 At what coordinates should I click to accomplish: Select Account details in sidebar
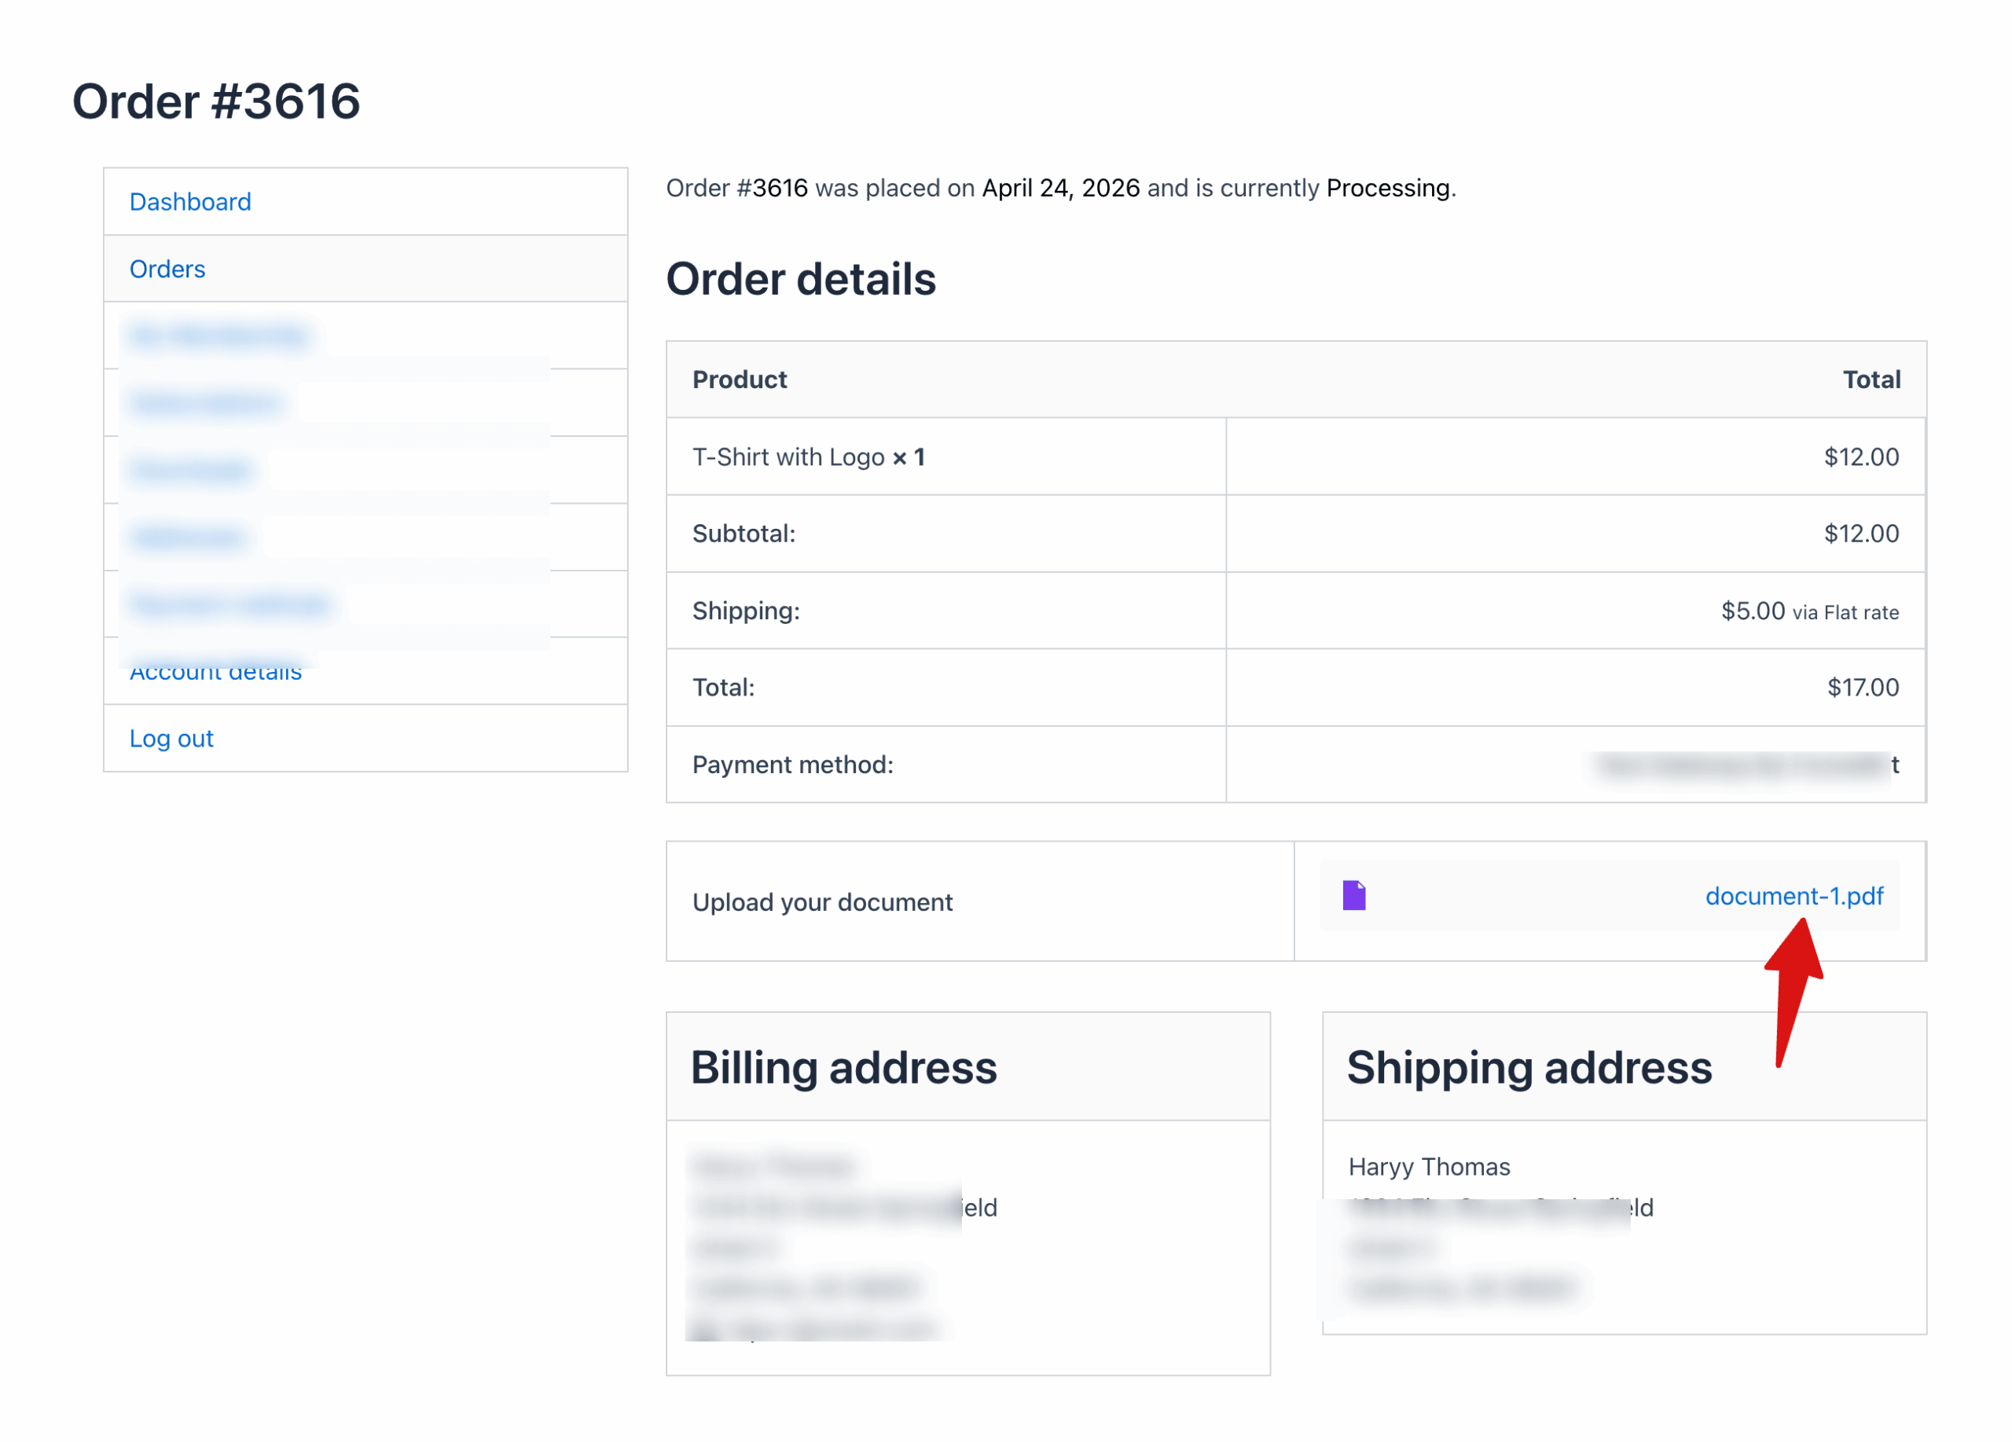tap(215, 674)
